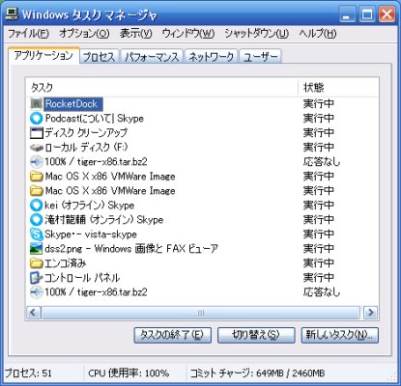Select the RocketDock task name
The height and width of the screenshot is (386, 401).
tap(73, 104)
